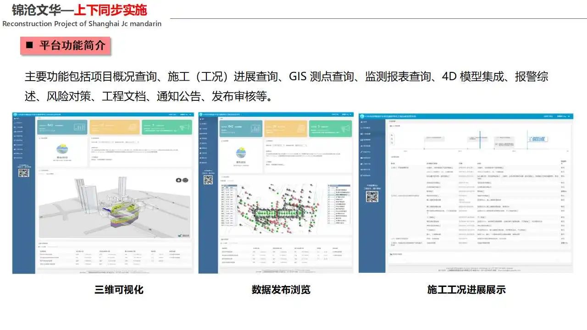Click the bar chart icon on the blue card in the left screenshot

pyautogui.click(x=80, y=127)
